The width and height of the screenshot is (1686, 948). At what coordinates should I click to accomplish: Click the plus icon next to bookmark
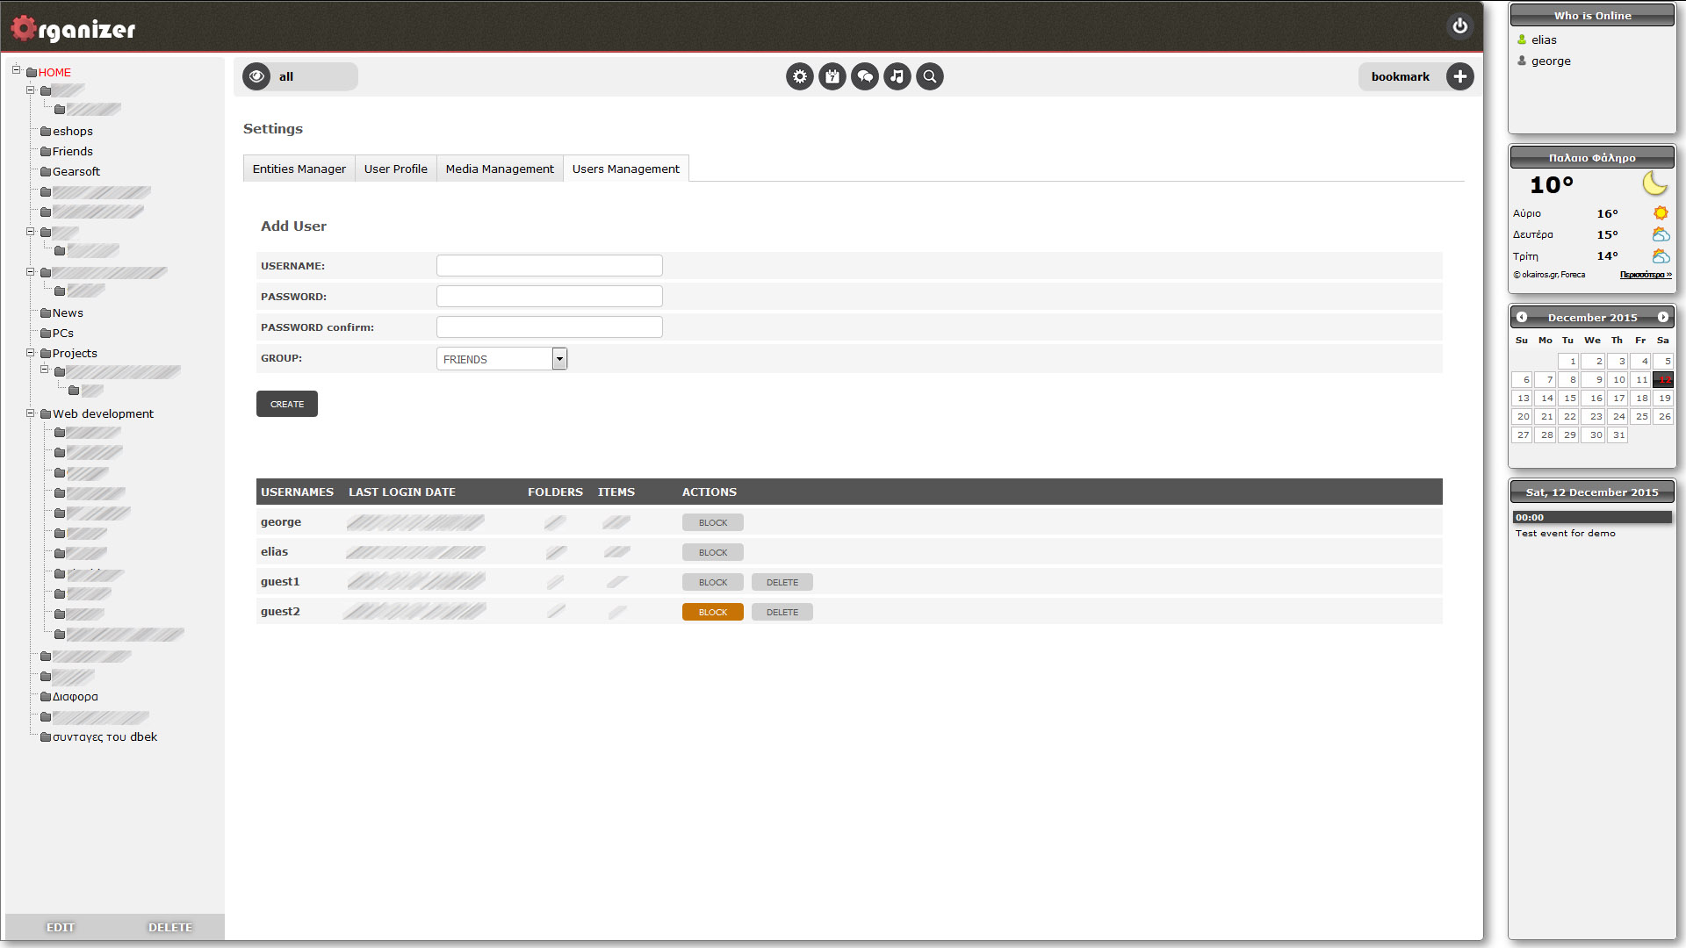coord(1459,76)
